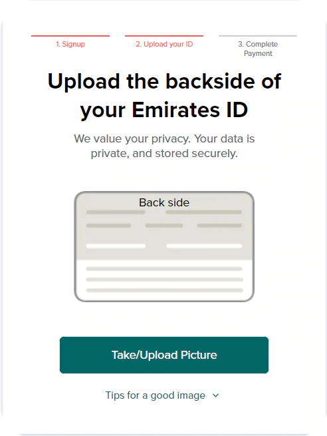Viewport: 327px width, 436px height.
Task: Click the red progress bar above Signup
Action: tap(70, 36)
